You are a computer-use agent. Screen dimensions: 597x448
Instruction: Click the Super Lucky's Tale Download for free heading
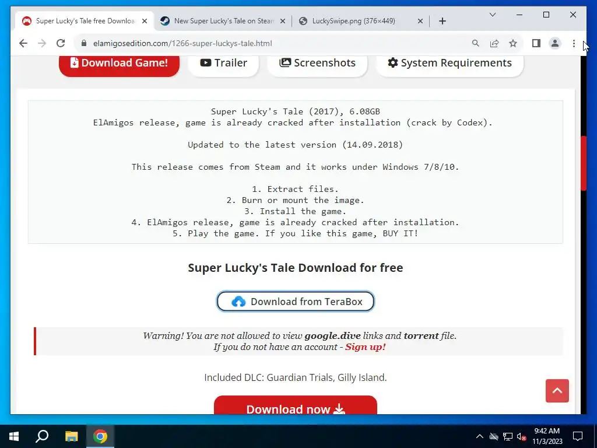(x=296, y=268)
